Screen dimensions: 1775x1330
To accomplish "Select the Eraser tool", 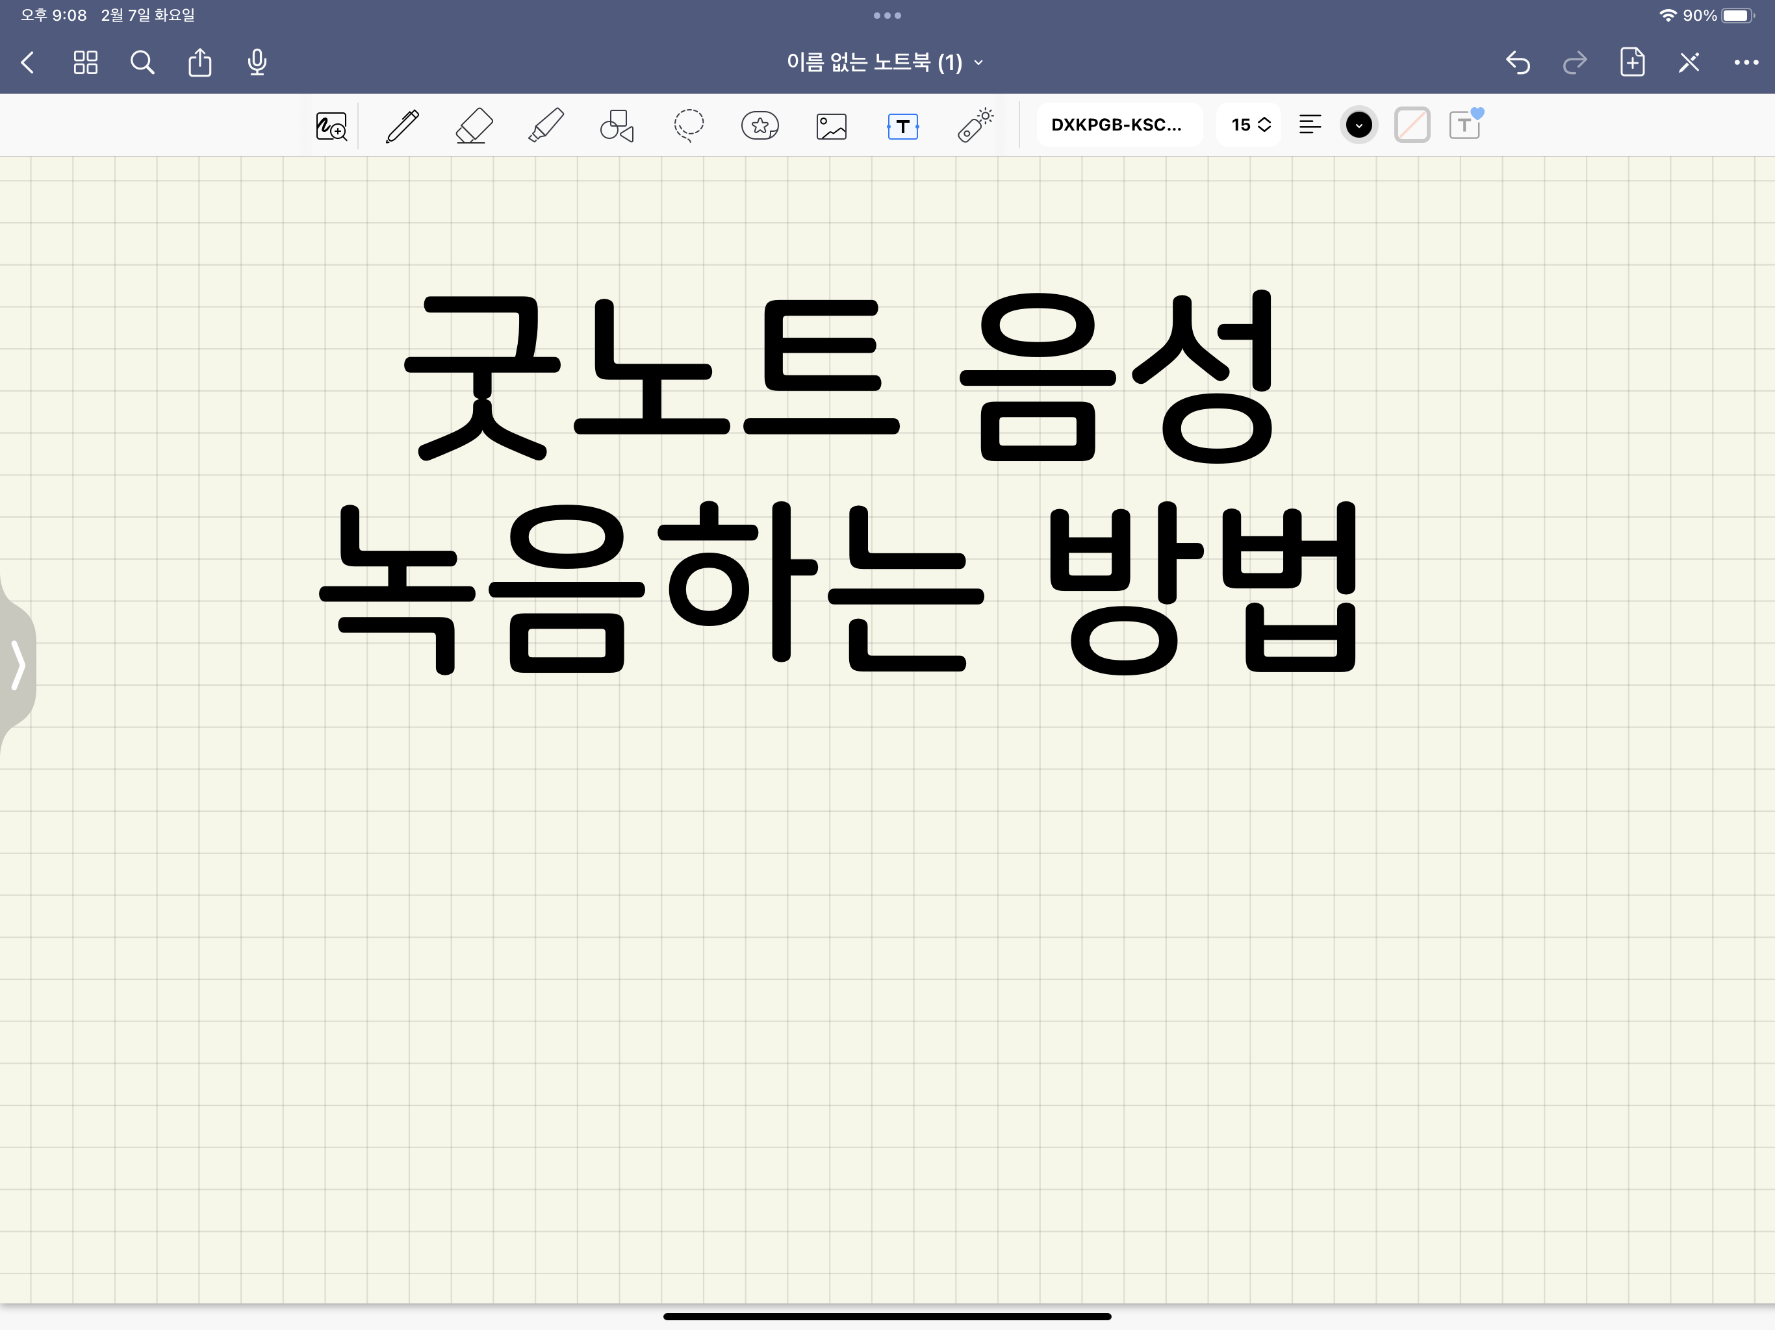I will 474,126.
